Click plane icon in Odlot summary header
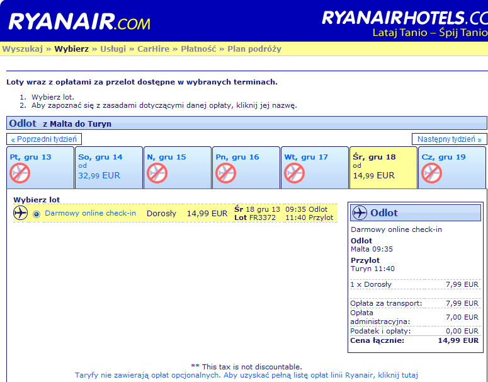The height and width of the screenshot is (382, 488). (360, 213)
